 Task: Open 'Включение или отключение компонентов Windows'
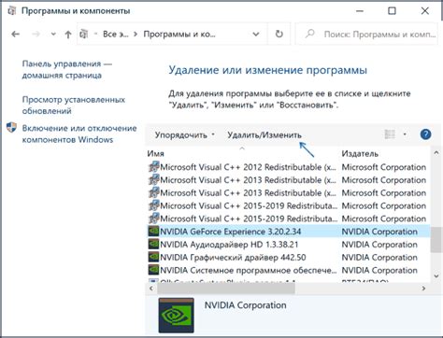tap(79, 134)
